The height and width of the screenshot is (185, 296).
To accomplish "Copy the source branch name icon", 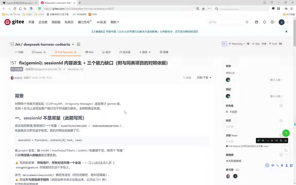I will tap(60, 69).
